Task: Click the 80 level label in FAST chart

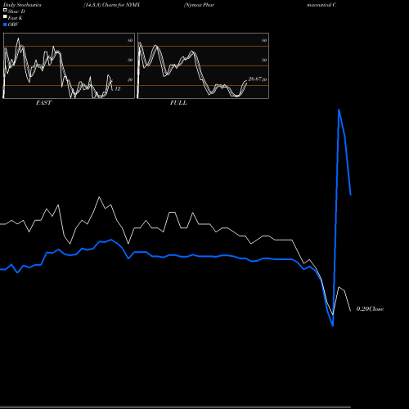Action: tap(130, 40)
